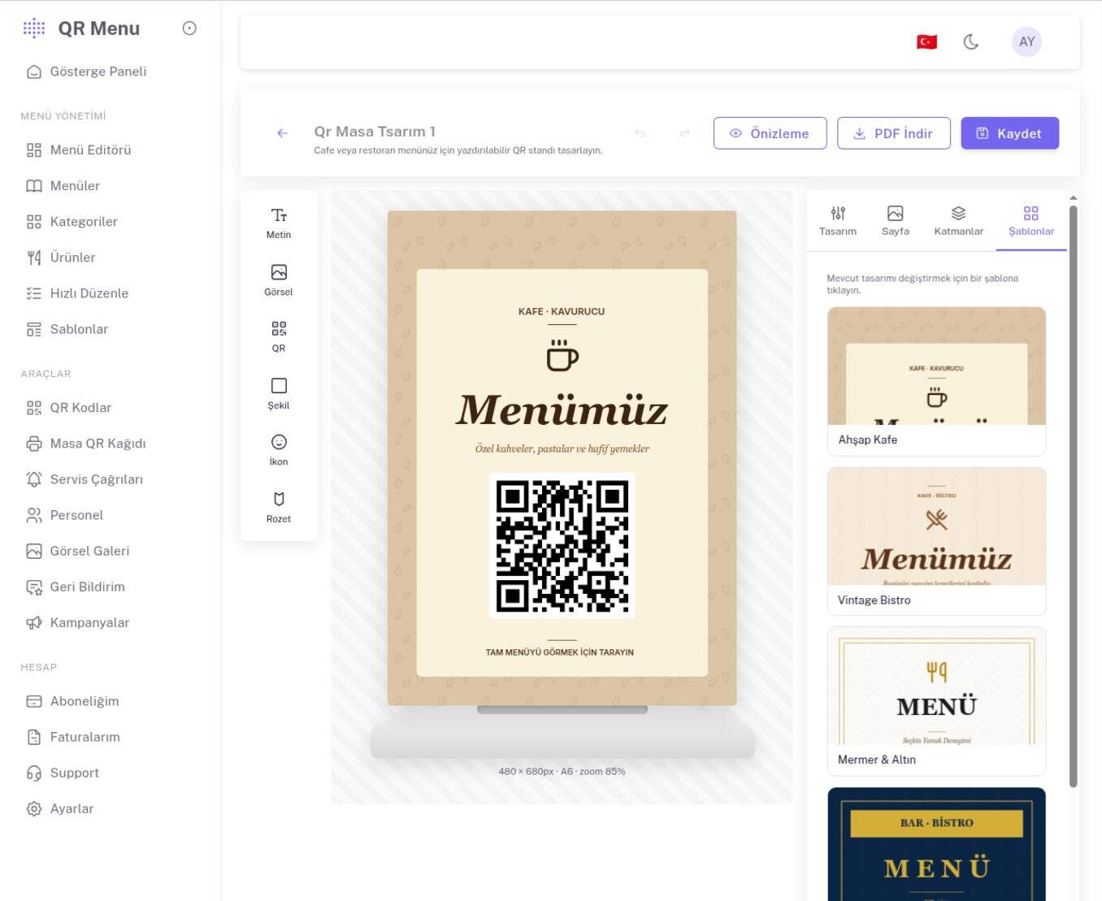
Task: Select Özel kahveler subtitle on canvas
Action: (x=562, y=448)
